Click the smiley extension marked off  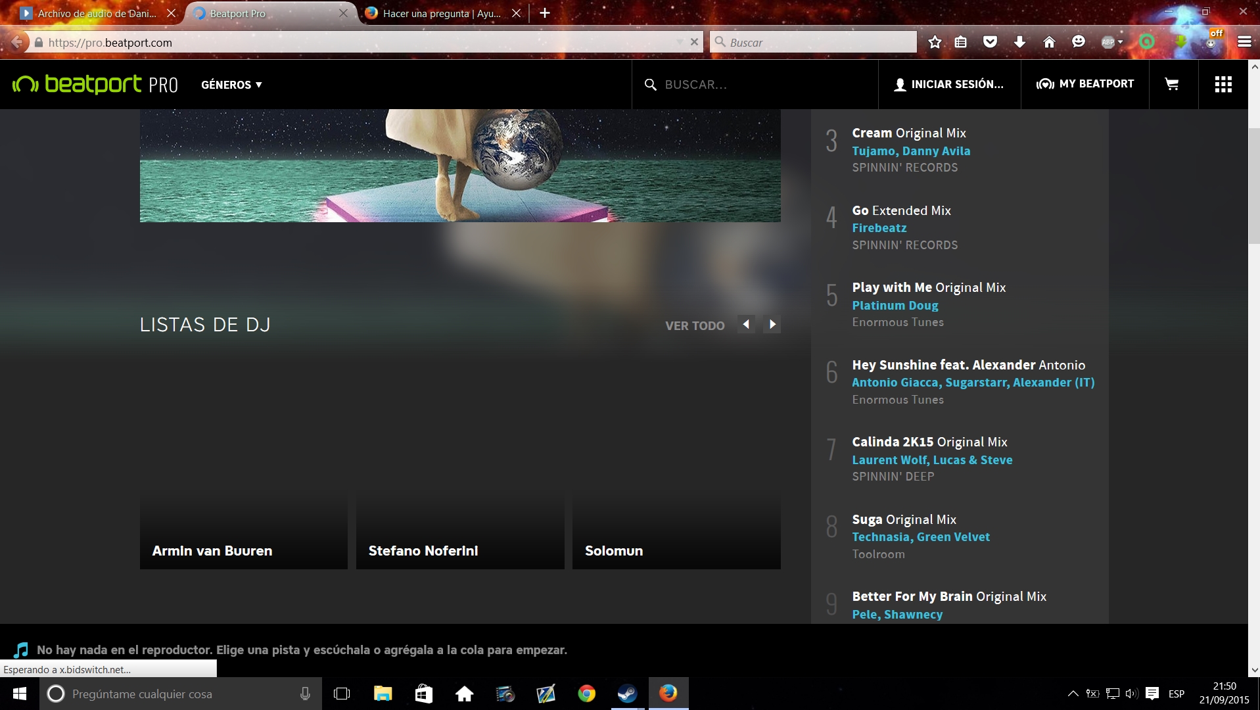[1213, 39]
